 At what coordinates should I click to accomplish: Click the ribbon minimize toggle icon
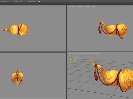pos(39,1)
